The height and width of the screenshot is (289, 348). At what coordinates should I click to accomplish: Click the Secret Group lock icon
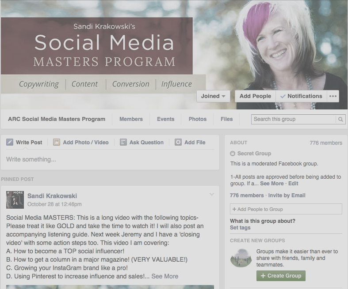point(233,154)
